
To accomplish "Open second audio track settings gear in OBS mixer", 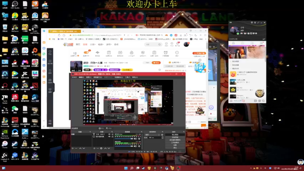I will pyautogui.click(x=139, y=146).
